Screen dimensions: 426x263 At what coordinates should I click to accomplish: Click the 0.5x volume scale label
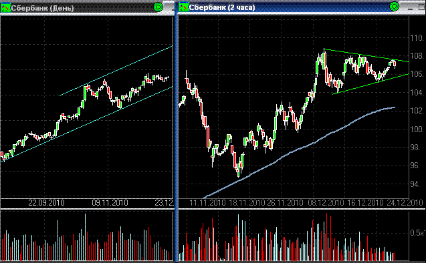417,233
